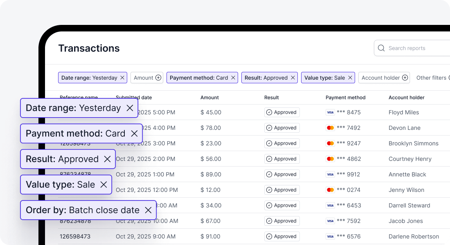Click Visa icon beside *** 9912

click(330, 174)
